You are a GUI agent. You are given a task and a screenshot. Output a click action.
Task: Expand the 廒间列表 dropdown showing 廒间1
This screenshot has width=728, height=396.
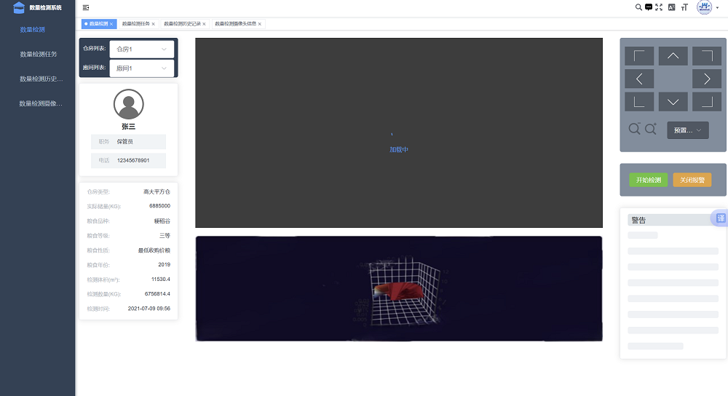click(142, 68)
